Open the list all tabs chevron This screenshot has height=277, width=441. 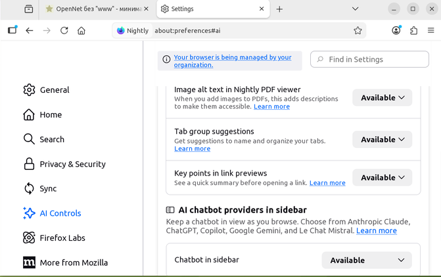pos(355,9)
